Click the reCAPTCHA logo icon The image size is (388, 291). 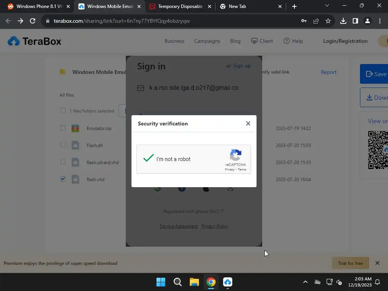[x=235, y=155]
